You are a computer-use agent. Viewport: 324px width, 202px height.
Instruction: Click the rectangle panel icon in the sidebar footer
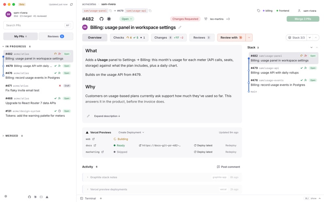click(41, 197)
